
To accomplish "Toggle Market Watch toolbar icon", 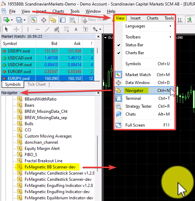I will pos(34,20).
